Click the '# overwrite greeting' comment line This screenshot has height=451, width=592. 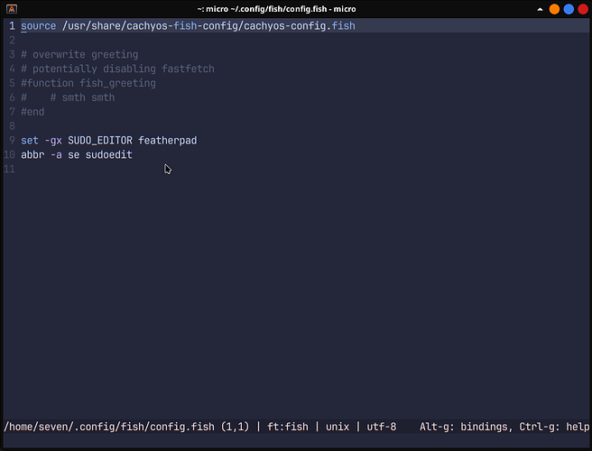pos(79,54)
